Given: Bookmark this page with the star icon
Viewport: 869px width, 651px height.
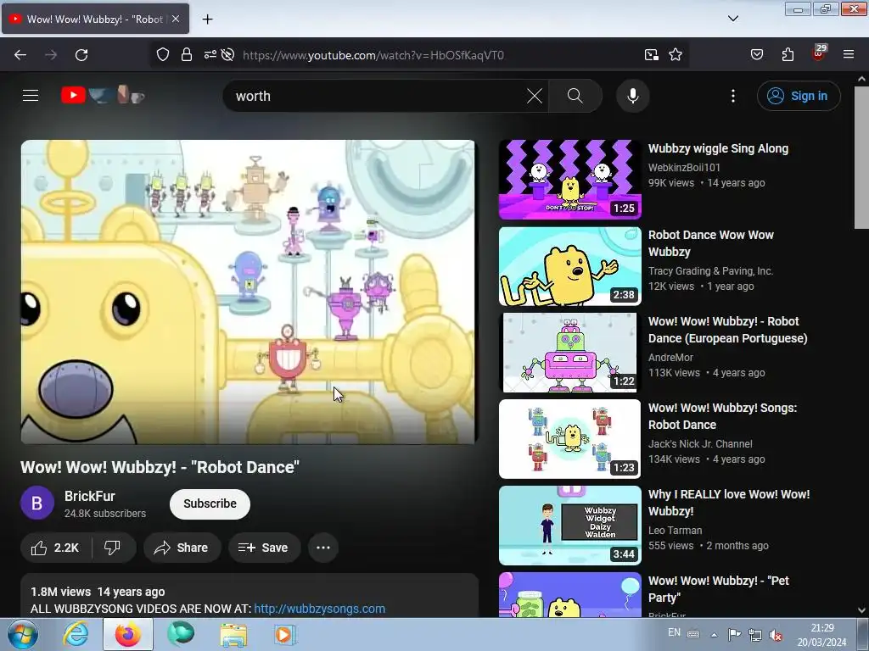Looking at the screenshot, I should pyautogui.click(x=675, y=55).
